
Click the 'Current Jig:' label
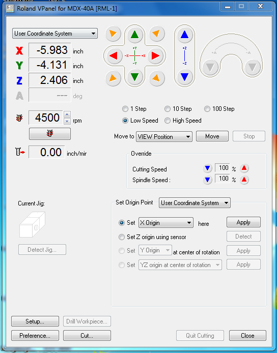[32, 203]
